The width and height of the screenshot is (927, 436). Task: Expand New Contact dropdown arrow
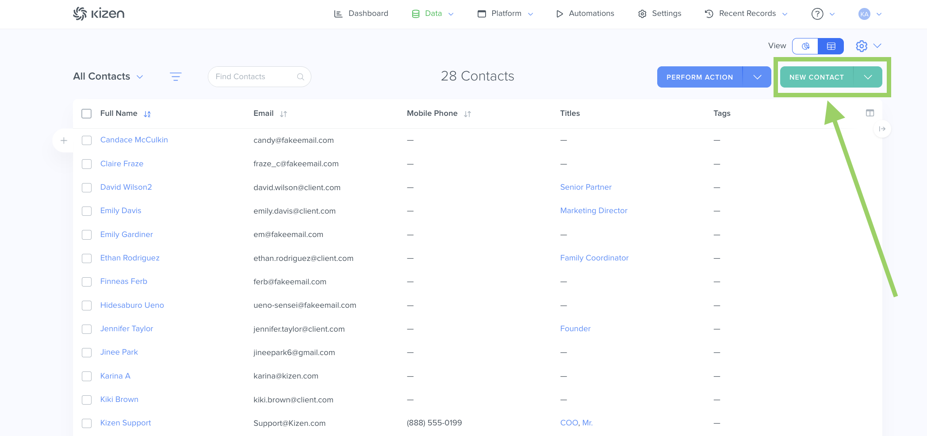(868, 77)
